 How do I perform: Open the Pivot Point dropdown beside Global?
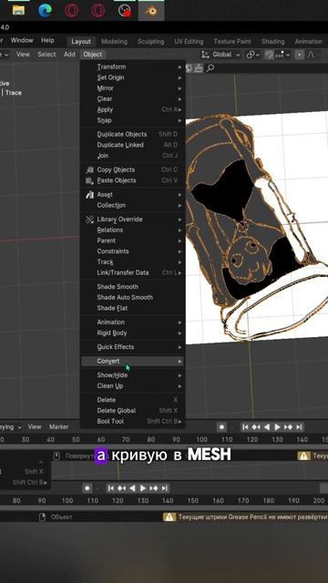[254, 55]
